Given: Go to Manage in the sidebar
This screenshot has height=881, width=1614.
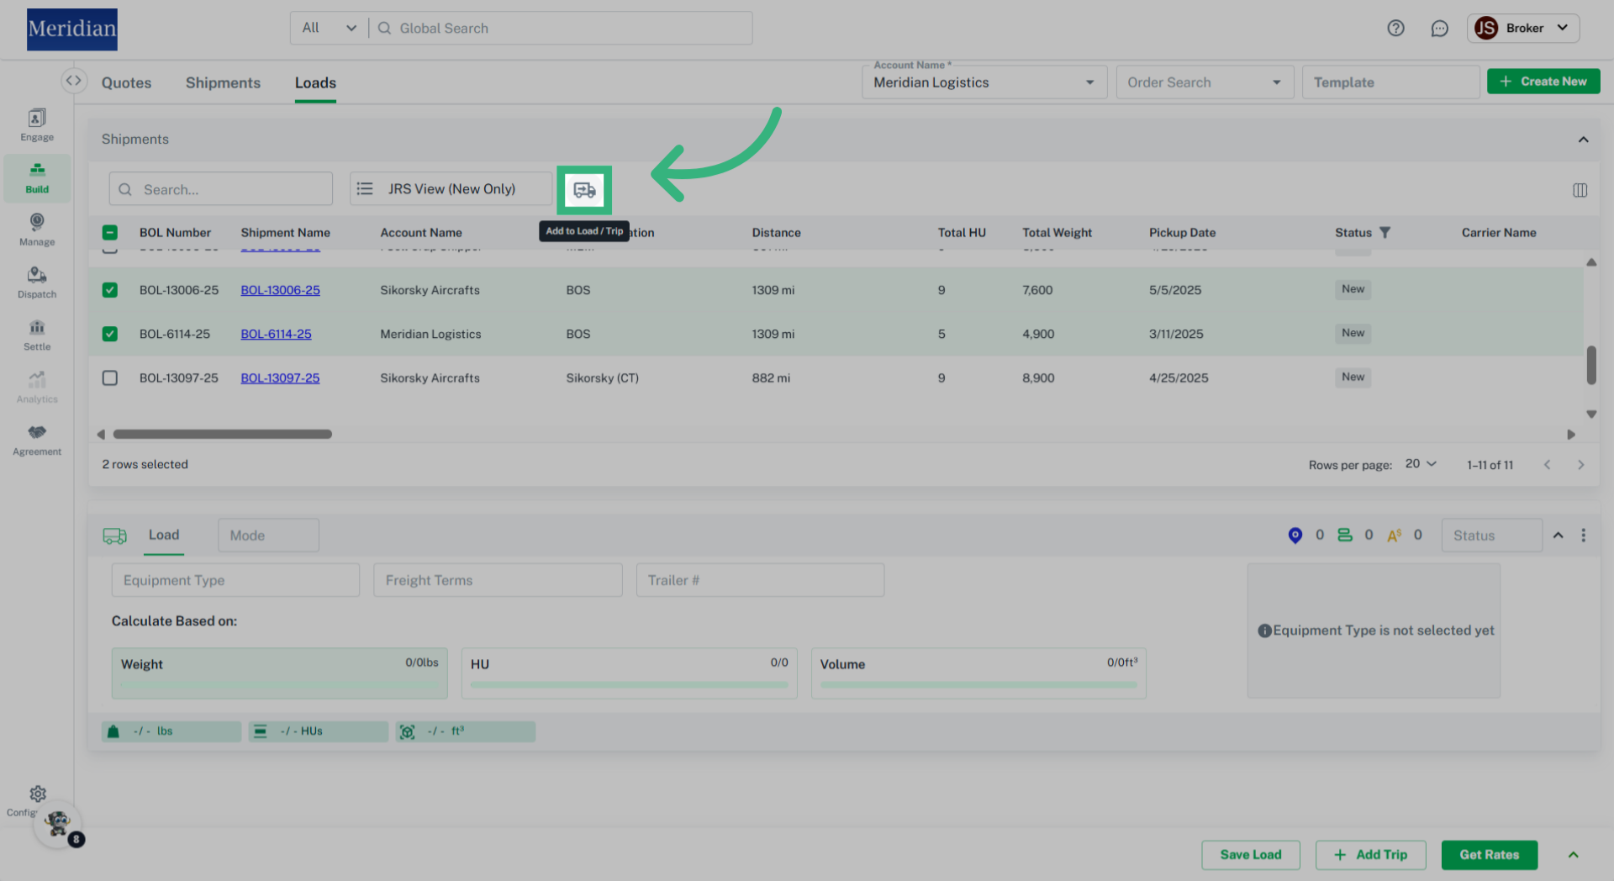Looking at the screenshot, I should click(x=37, y=229).
